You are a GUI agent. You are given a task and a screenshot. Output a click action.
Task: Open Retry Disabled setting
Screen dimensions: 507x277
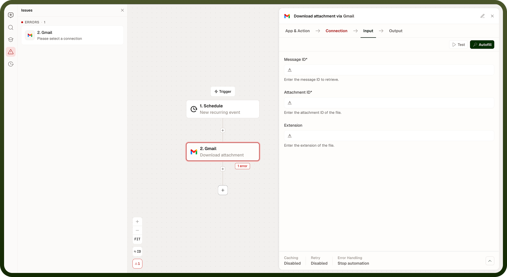319,260
